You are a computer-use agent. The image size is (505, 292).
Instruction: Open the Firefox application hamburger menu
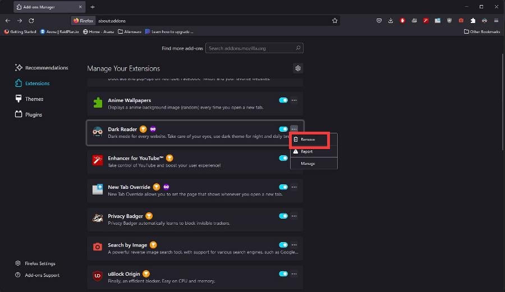coord(497,21)
